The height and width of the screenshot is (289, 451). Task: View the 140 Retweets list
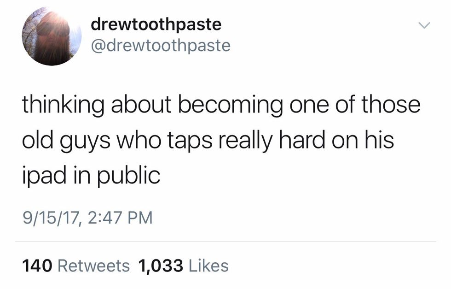[x=76, y=265]
